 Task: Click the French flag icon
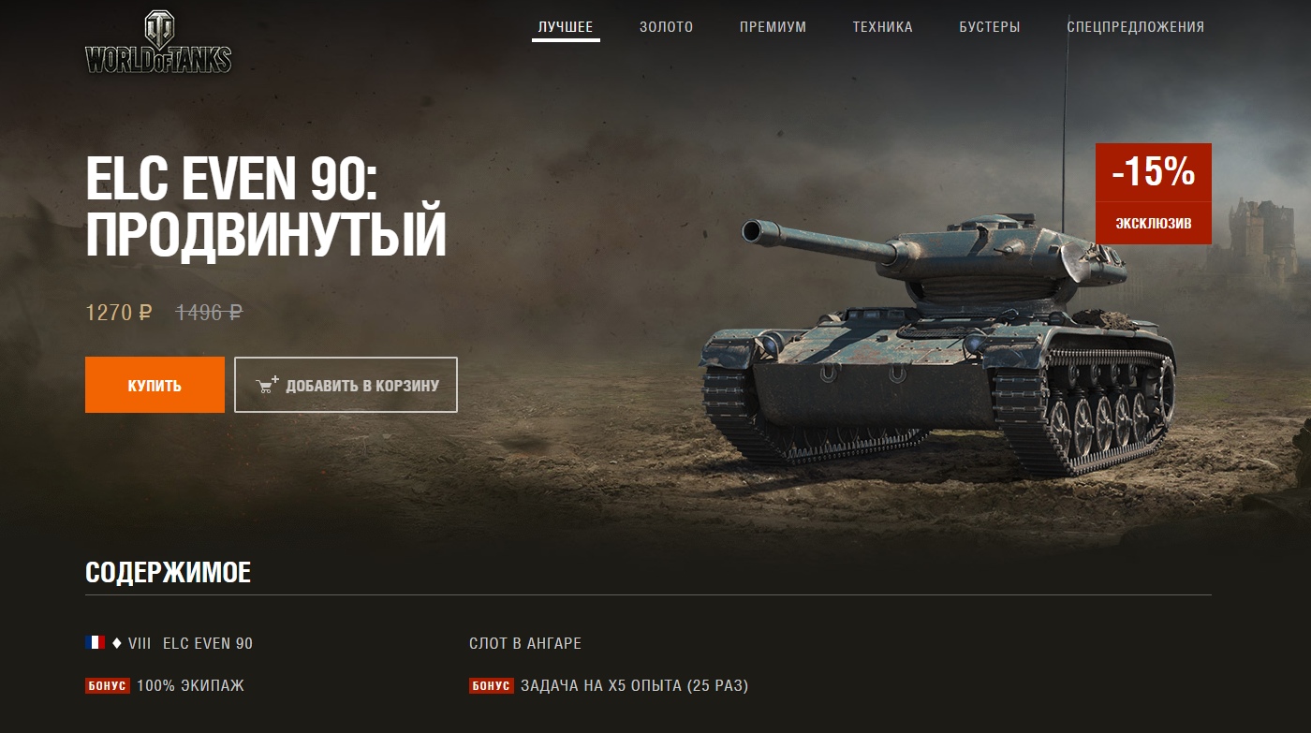[95, 642]
